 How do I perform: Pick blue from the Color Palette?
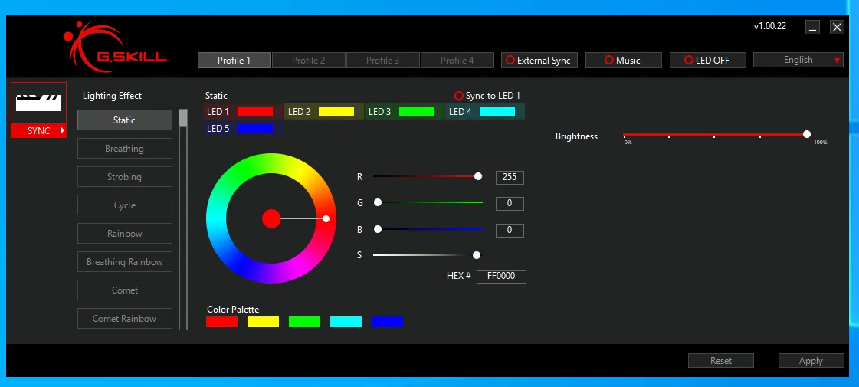tap(387, 322)
